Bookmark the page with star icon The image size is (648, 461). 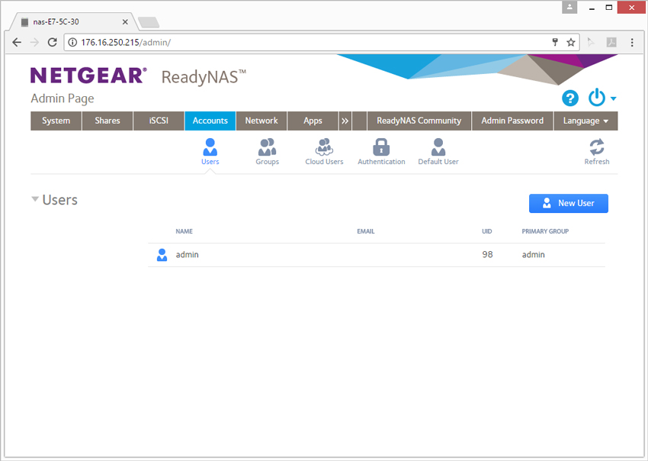click(571, 42)
